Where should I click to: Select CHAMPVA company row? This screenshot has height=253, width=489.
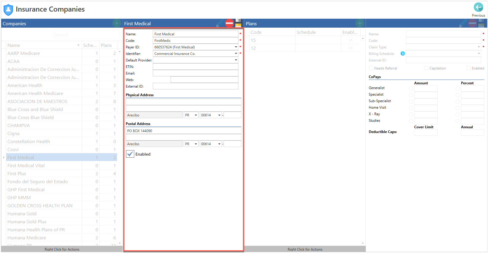point(62,125)
